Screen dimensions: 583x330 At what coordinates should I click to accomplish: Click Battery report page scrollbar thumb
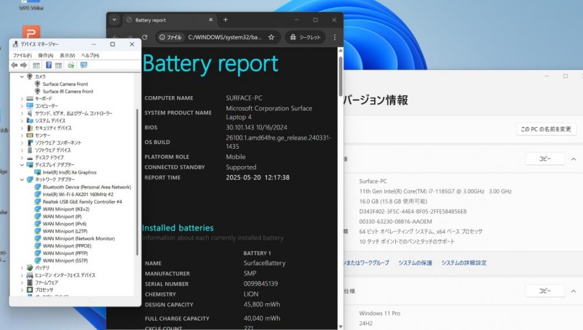click(340, 76)
